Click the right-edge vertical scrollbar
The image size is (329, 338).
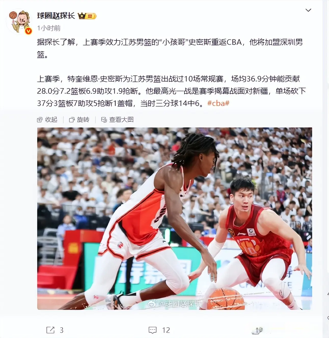point(326,169)
